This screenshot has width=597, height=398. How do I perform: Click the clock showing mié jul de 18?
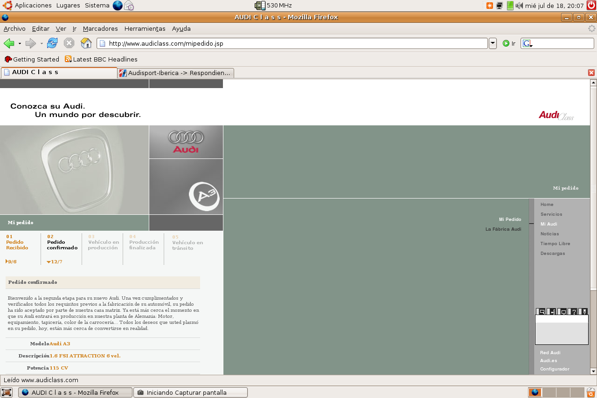(x=555, y=6)
